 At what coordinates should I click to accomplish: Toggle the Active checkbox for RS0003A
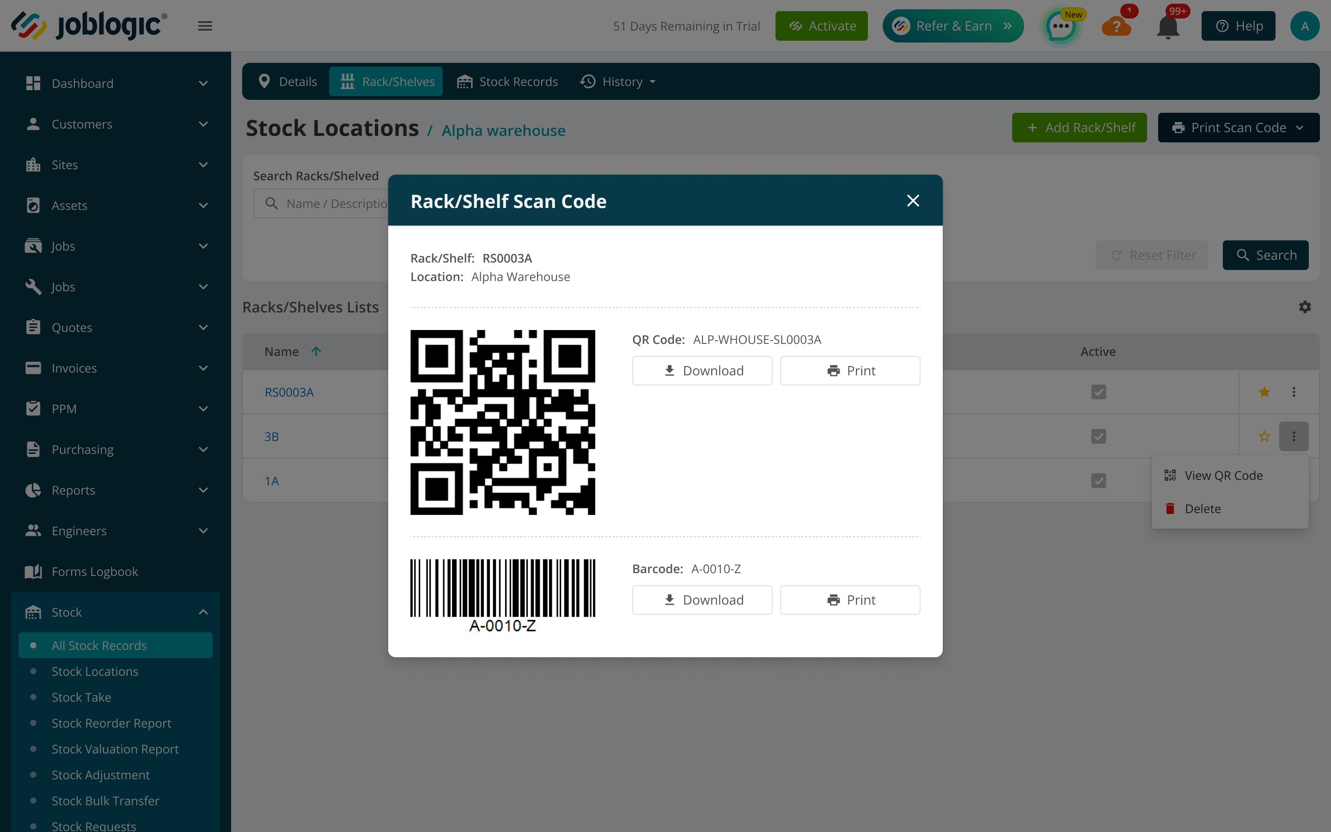(x=1099, y=392)
